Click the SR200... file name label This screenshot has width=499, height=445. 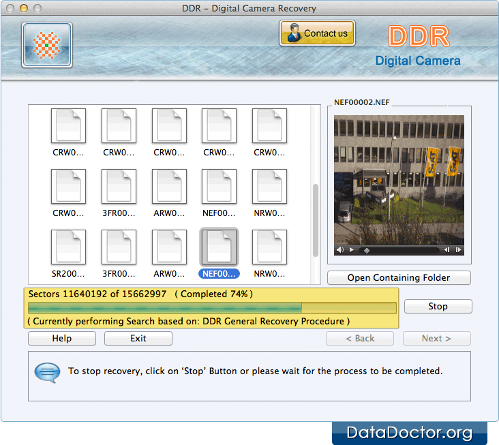[68, 274]
